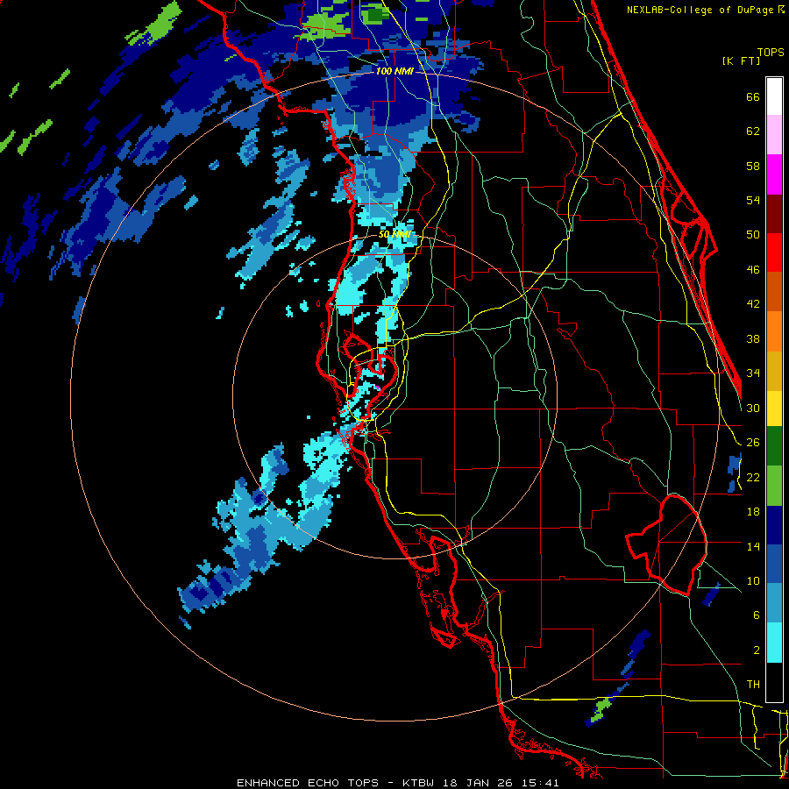Click the 18 legend value on scale

coord(753,512)
